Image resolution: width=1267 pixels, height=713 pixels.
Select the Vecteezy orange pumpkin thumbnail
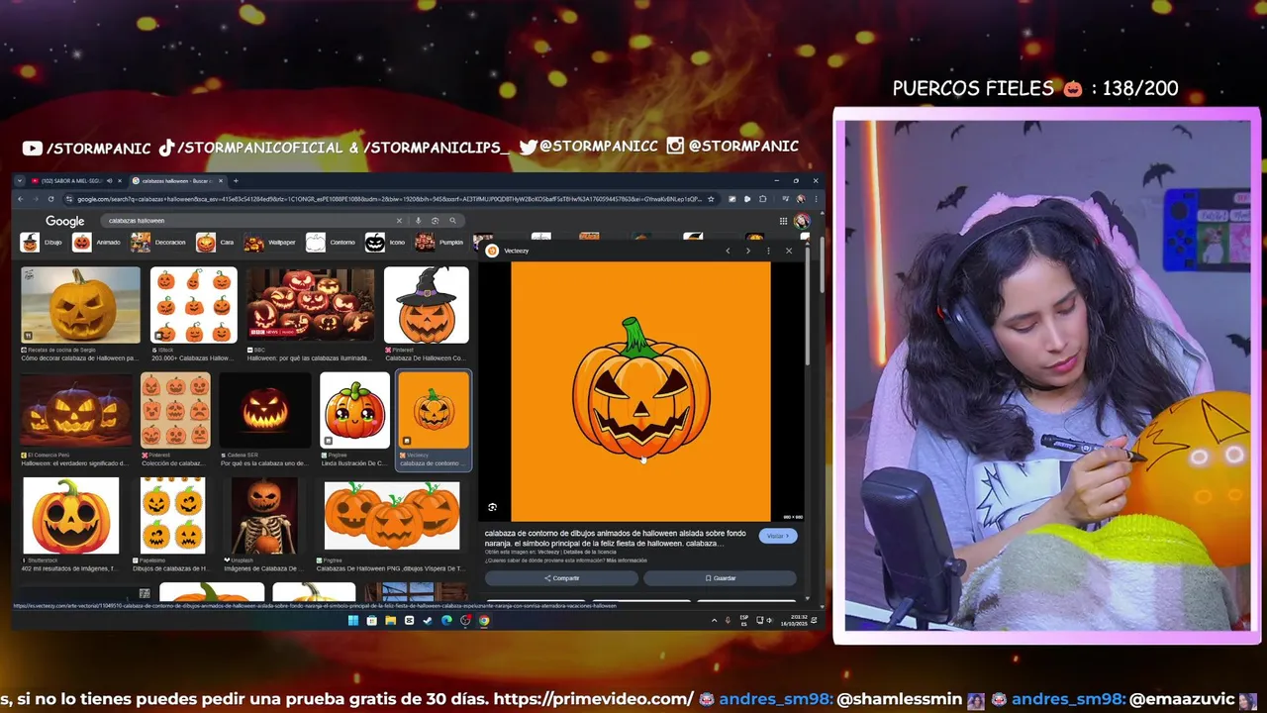(434, 410)
